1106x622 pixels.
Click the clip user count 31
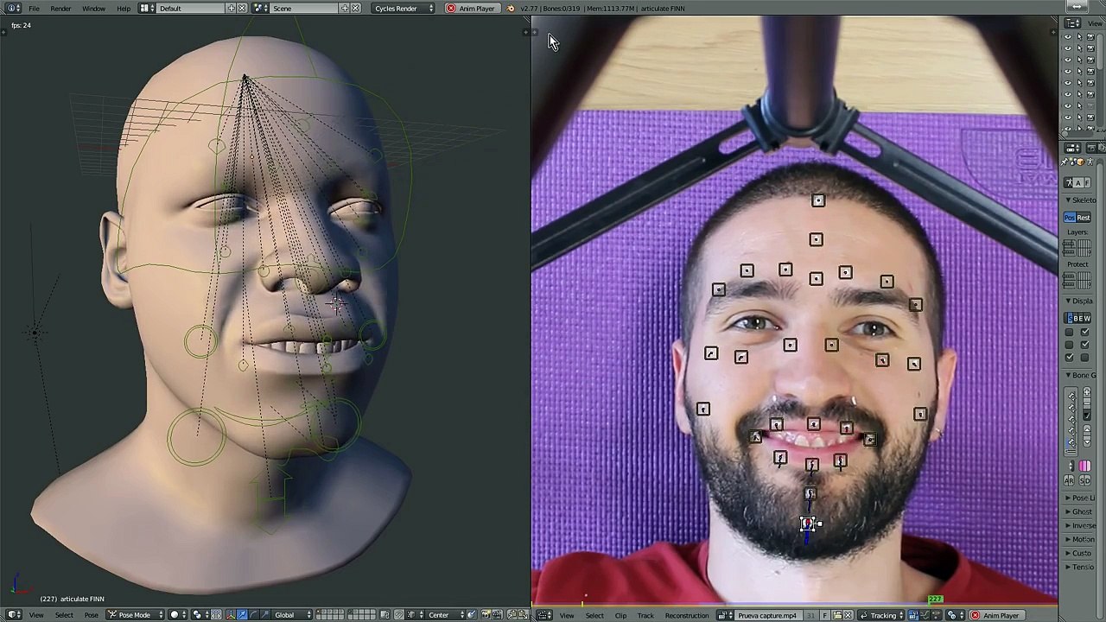point(810,615)
